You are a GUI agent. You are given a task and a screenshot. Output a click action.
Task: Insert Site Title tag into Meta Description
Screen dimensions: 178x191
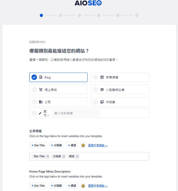click(38, 186)
